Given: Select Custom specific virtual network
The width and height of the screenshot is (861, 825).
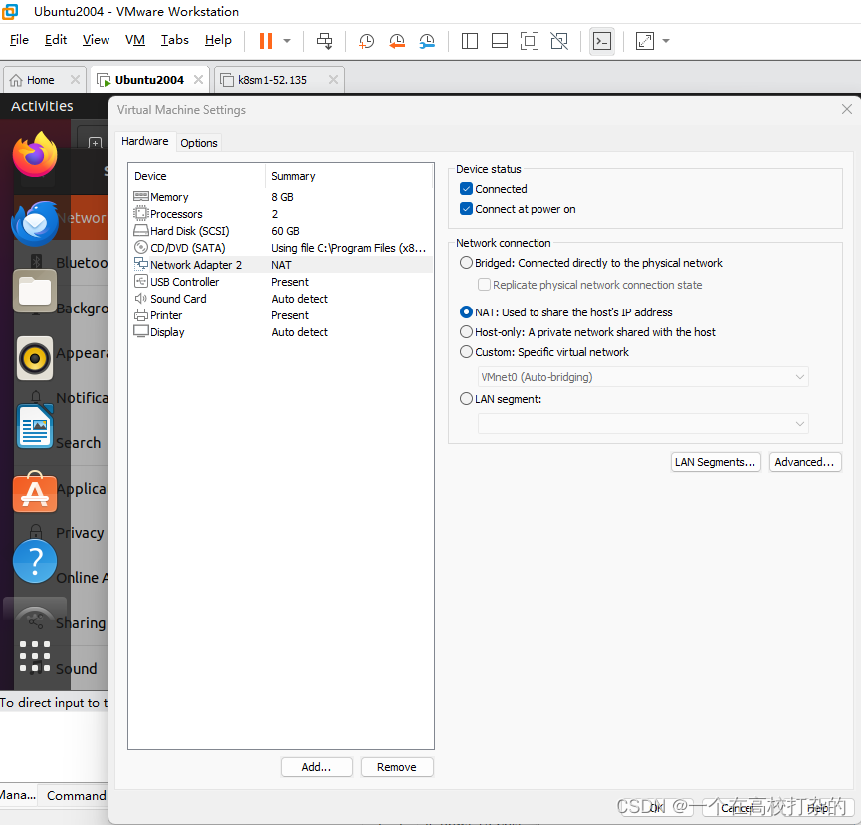Looking at the screenshot, I should pos(466,352).
